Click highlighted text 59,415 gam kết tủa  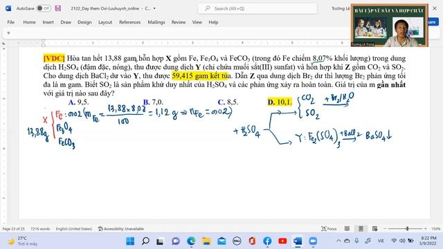[201, 76]
